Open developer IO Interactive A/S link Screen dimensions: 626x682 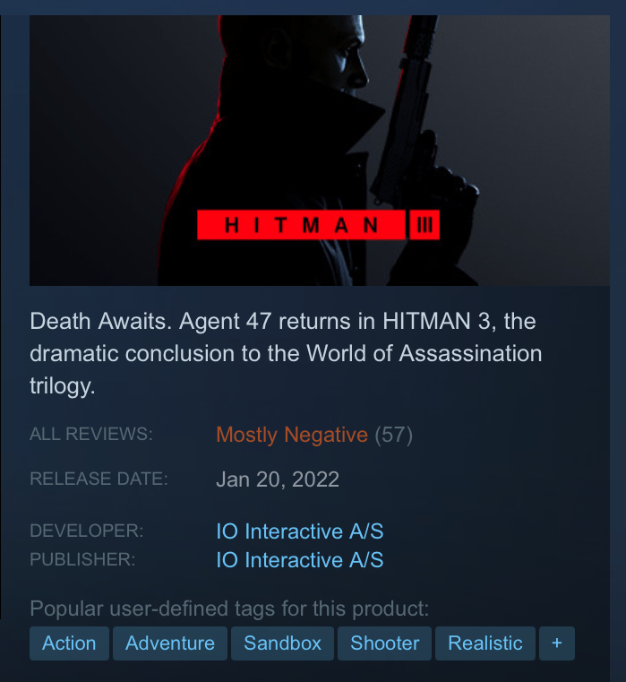(x=300, y=531)
